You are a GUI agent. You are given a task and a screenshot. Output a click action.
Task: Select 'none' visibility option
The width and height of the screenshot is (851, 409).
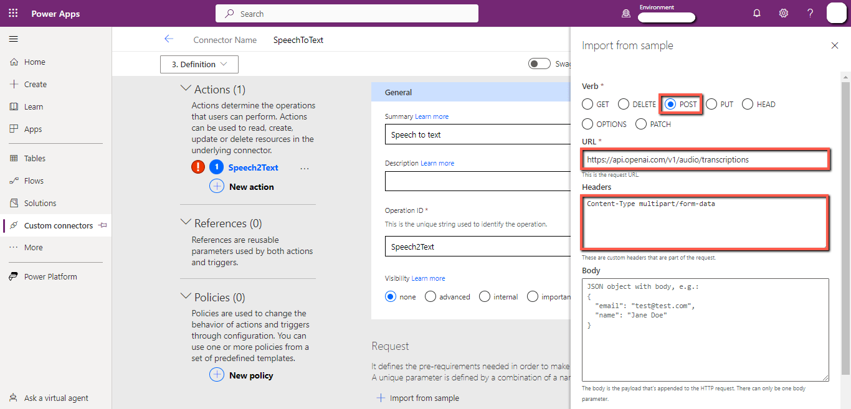(x=391, y=296)
